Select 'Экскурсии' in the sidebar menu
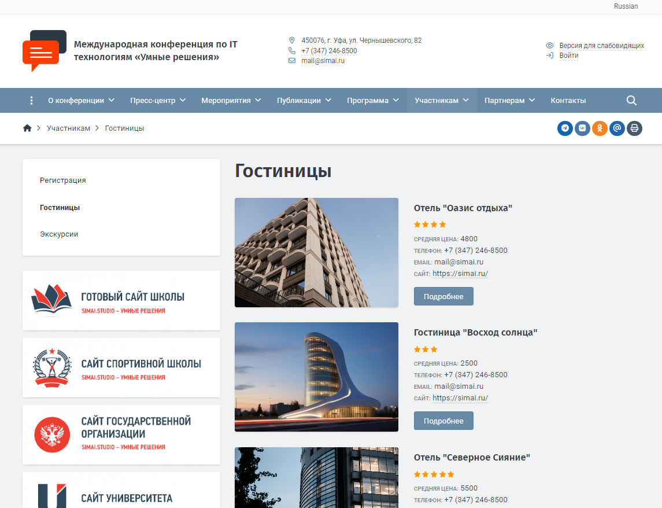This screenshot has width=662, height=508. coord(59,234)
